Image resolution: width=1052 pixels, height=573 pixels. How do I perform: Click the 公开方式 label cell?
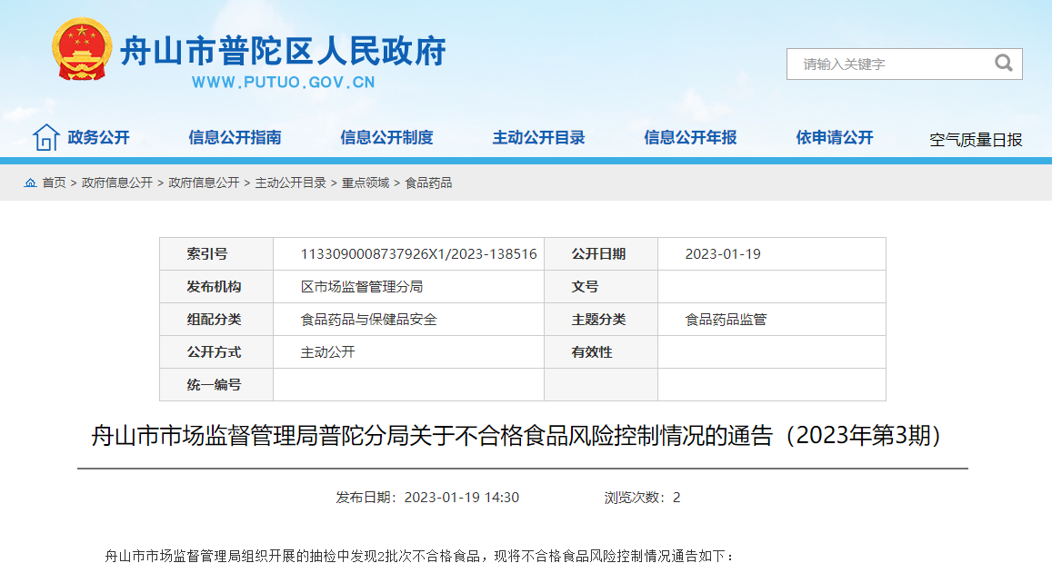[x=216, y=351]
